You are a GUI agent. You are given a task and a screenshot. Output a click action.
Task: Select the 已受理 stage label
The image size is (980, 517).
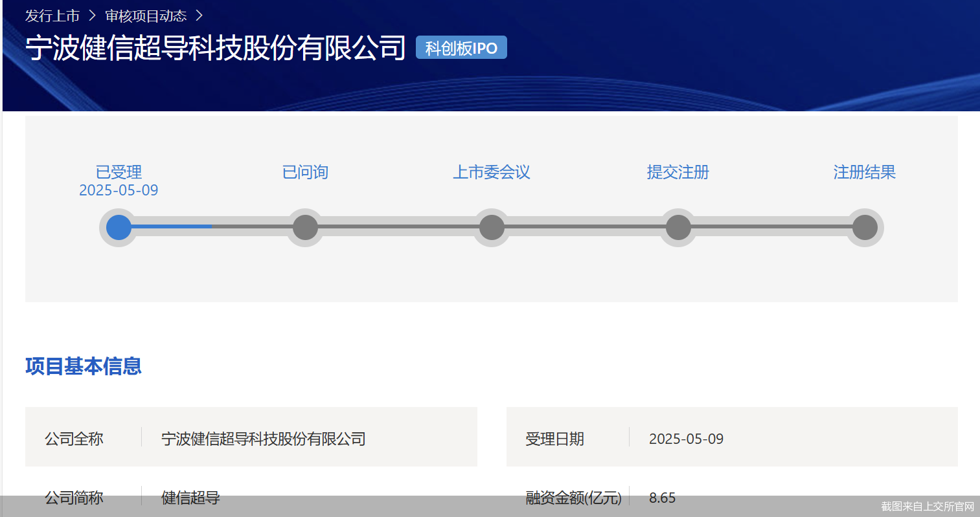click(x=119, y=172)
